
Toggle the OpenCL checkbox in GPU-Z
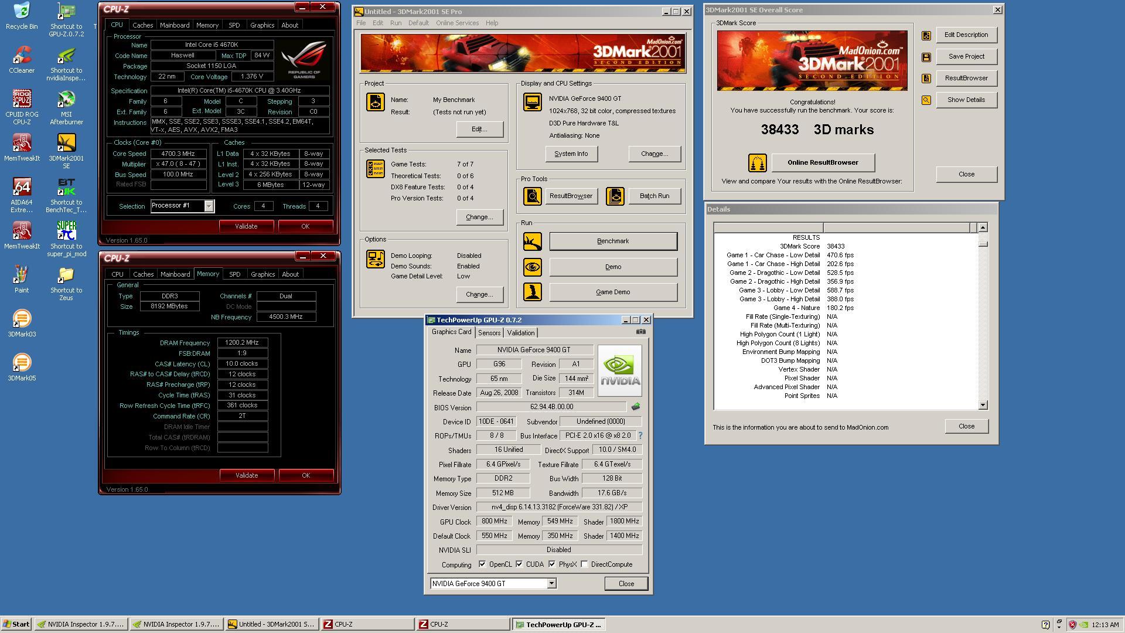482,564
